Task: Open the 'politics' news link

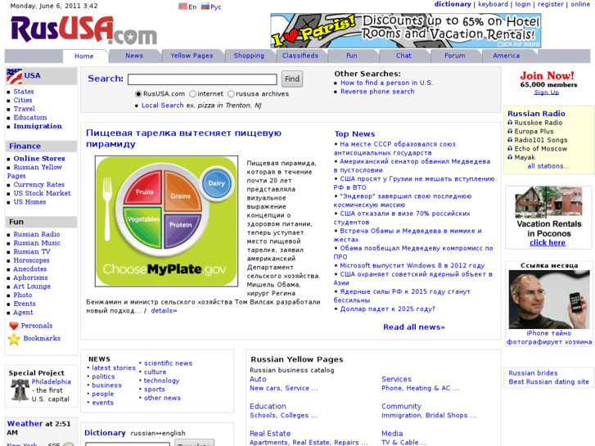Action: click(103, 376)
